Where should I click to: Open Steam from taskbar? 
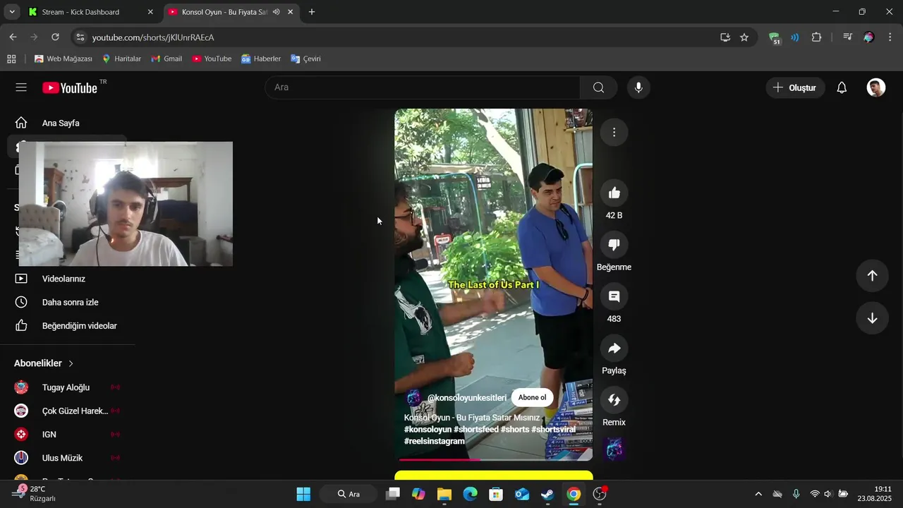547,494
